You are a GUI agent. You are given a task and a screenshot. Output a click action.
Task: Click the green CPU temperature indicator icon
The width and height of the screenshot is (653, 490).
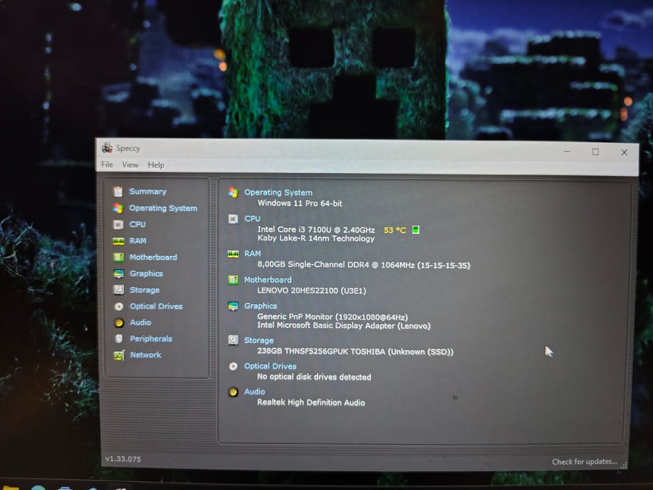(x=416, y=229)
